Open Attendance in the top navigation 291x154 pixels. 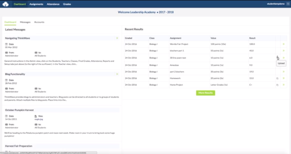[53, 4]
